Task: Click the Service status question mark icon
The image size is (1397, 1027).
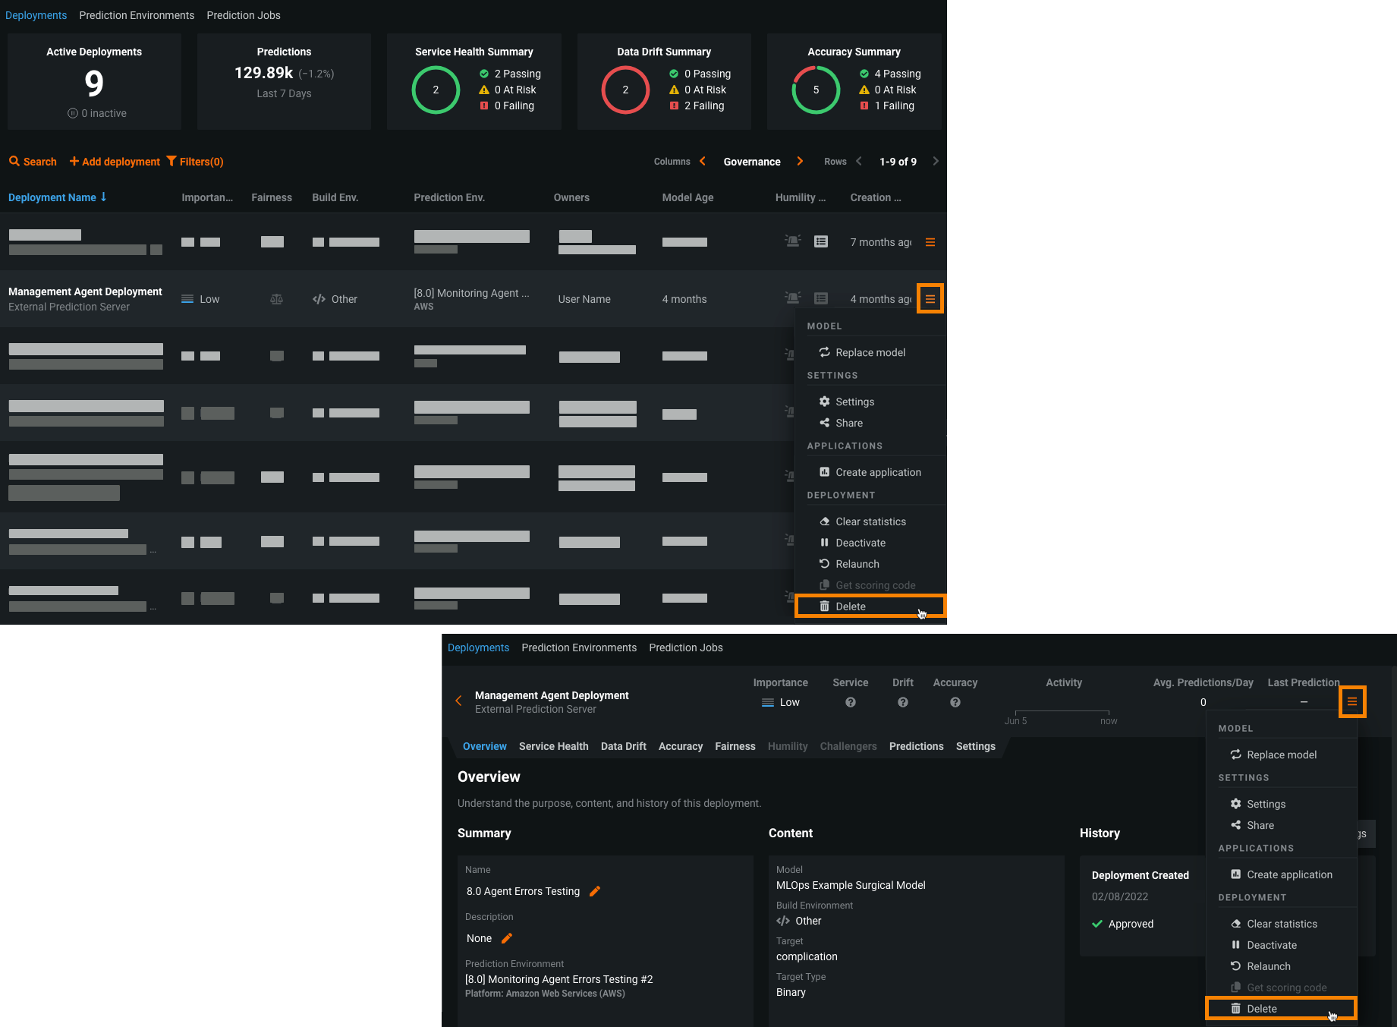Action: click(x=850, y=702)
